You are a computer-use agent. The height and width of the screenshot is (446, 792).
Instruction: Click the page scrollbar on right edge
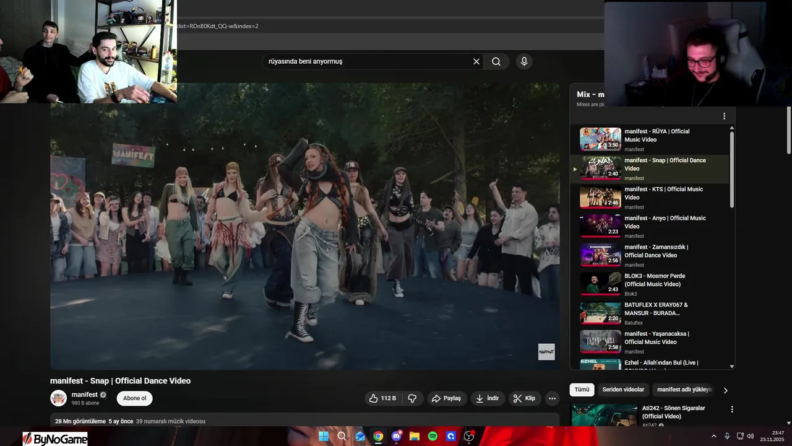(x=789, y=130)
